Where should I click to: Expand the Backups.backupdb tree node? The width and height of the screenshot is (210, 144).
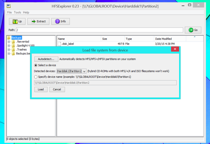tap(9, 54)
